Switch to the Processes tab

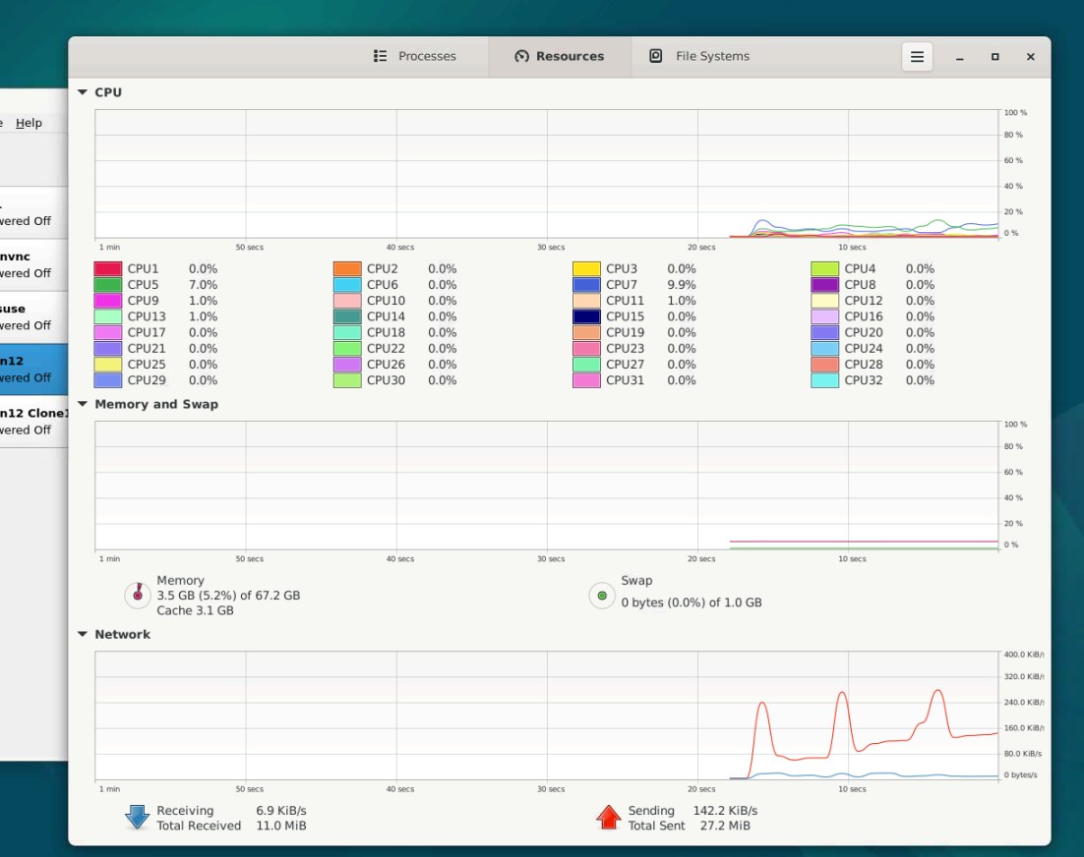tap(415, 57)
